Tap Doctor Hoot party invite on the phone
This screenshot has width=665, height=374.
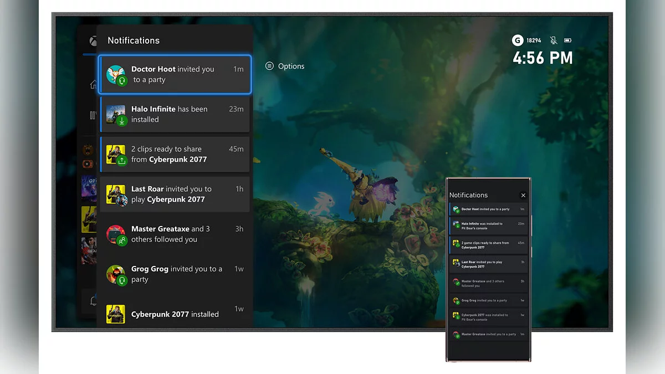(x=489, y=209)
